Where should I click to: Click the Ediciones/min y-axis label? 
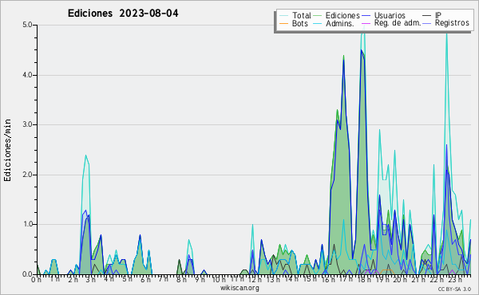click(x=7, y=150)
